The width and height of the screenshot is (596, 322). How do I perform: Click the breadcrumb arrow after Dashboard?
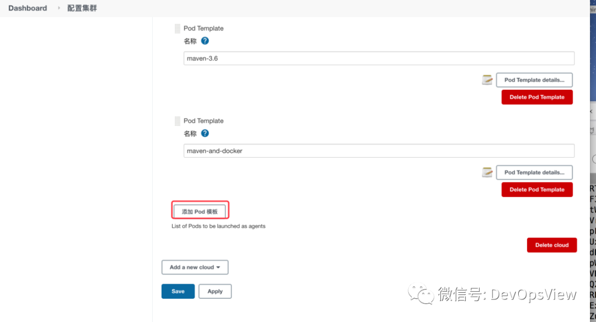(x=59, y=8)
